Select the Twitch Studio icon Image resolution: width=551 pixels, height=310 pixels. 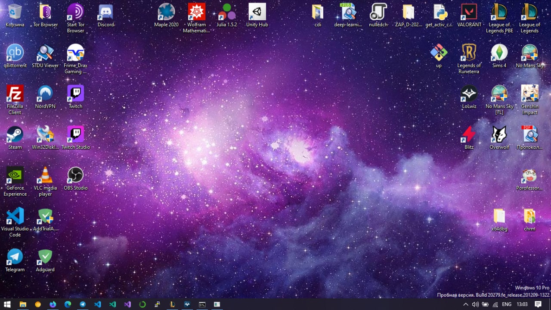click(x=75, y=138)
